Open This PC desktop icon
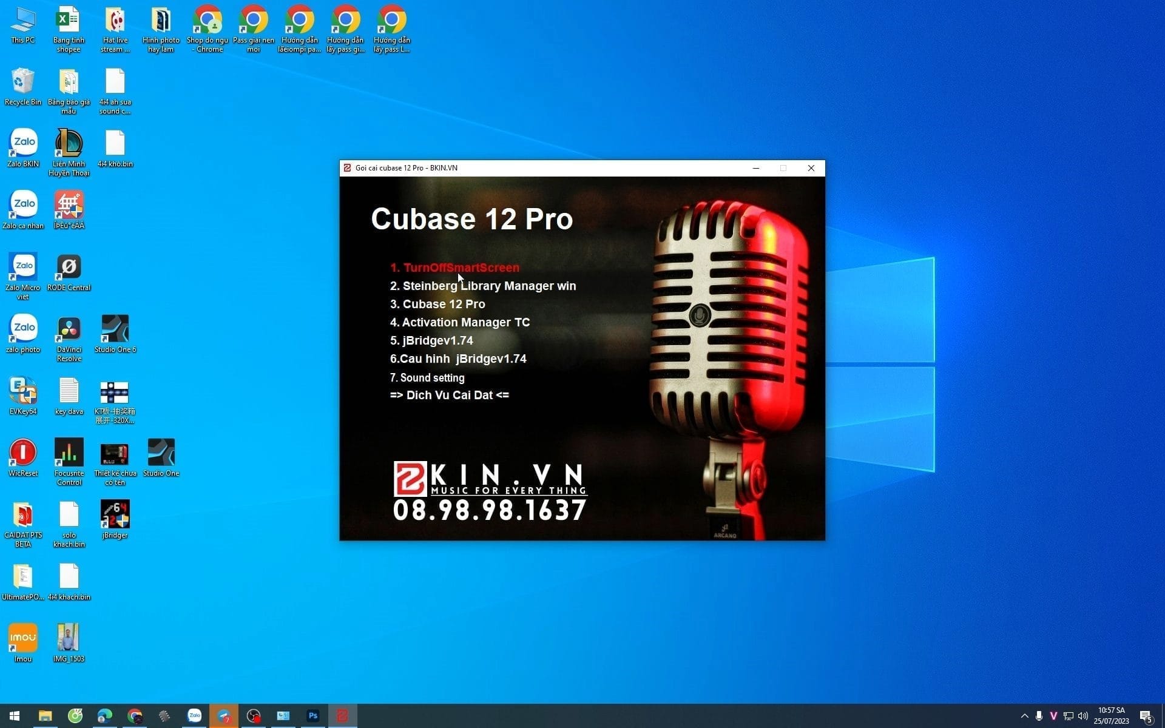The image size is (1165, 728). pyautogui.click(x=23, y=25)
